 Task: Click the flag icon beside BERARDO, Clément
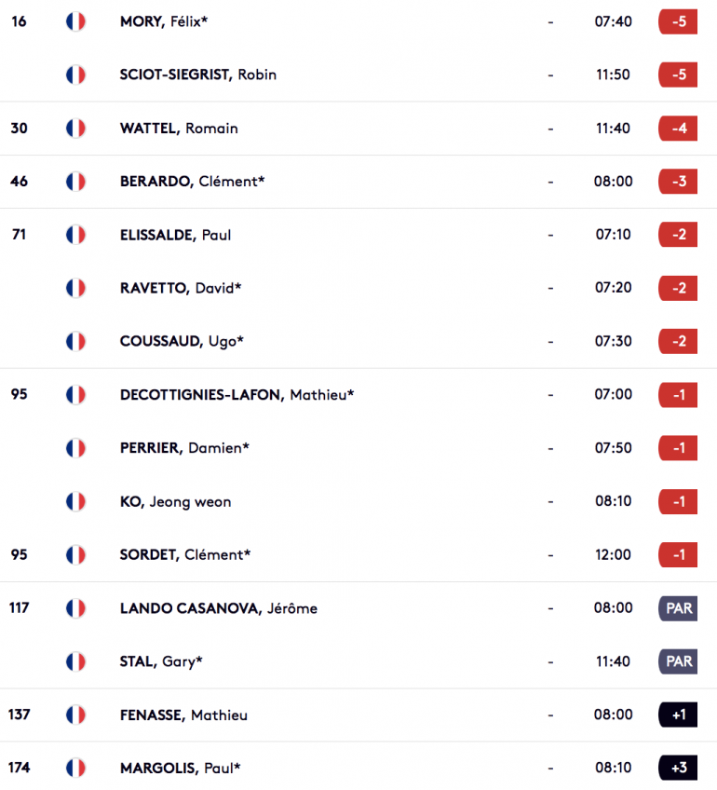[x=75, y=182]
